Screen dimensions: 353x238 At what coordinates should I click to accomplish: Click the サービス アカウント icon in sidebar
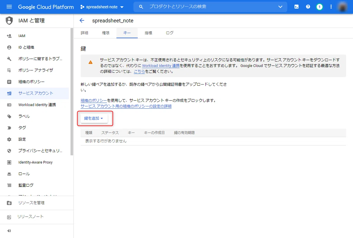pos(9,93)
